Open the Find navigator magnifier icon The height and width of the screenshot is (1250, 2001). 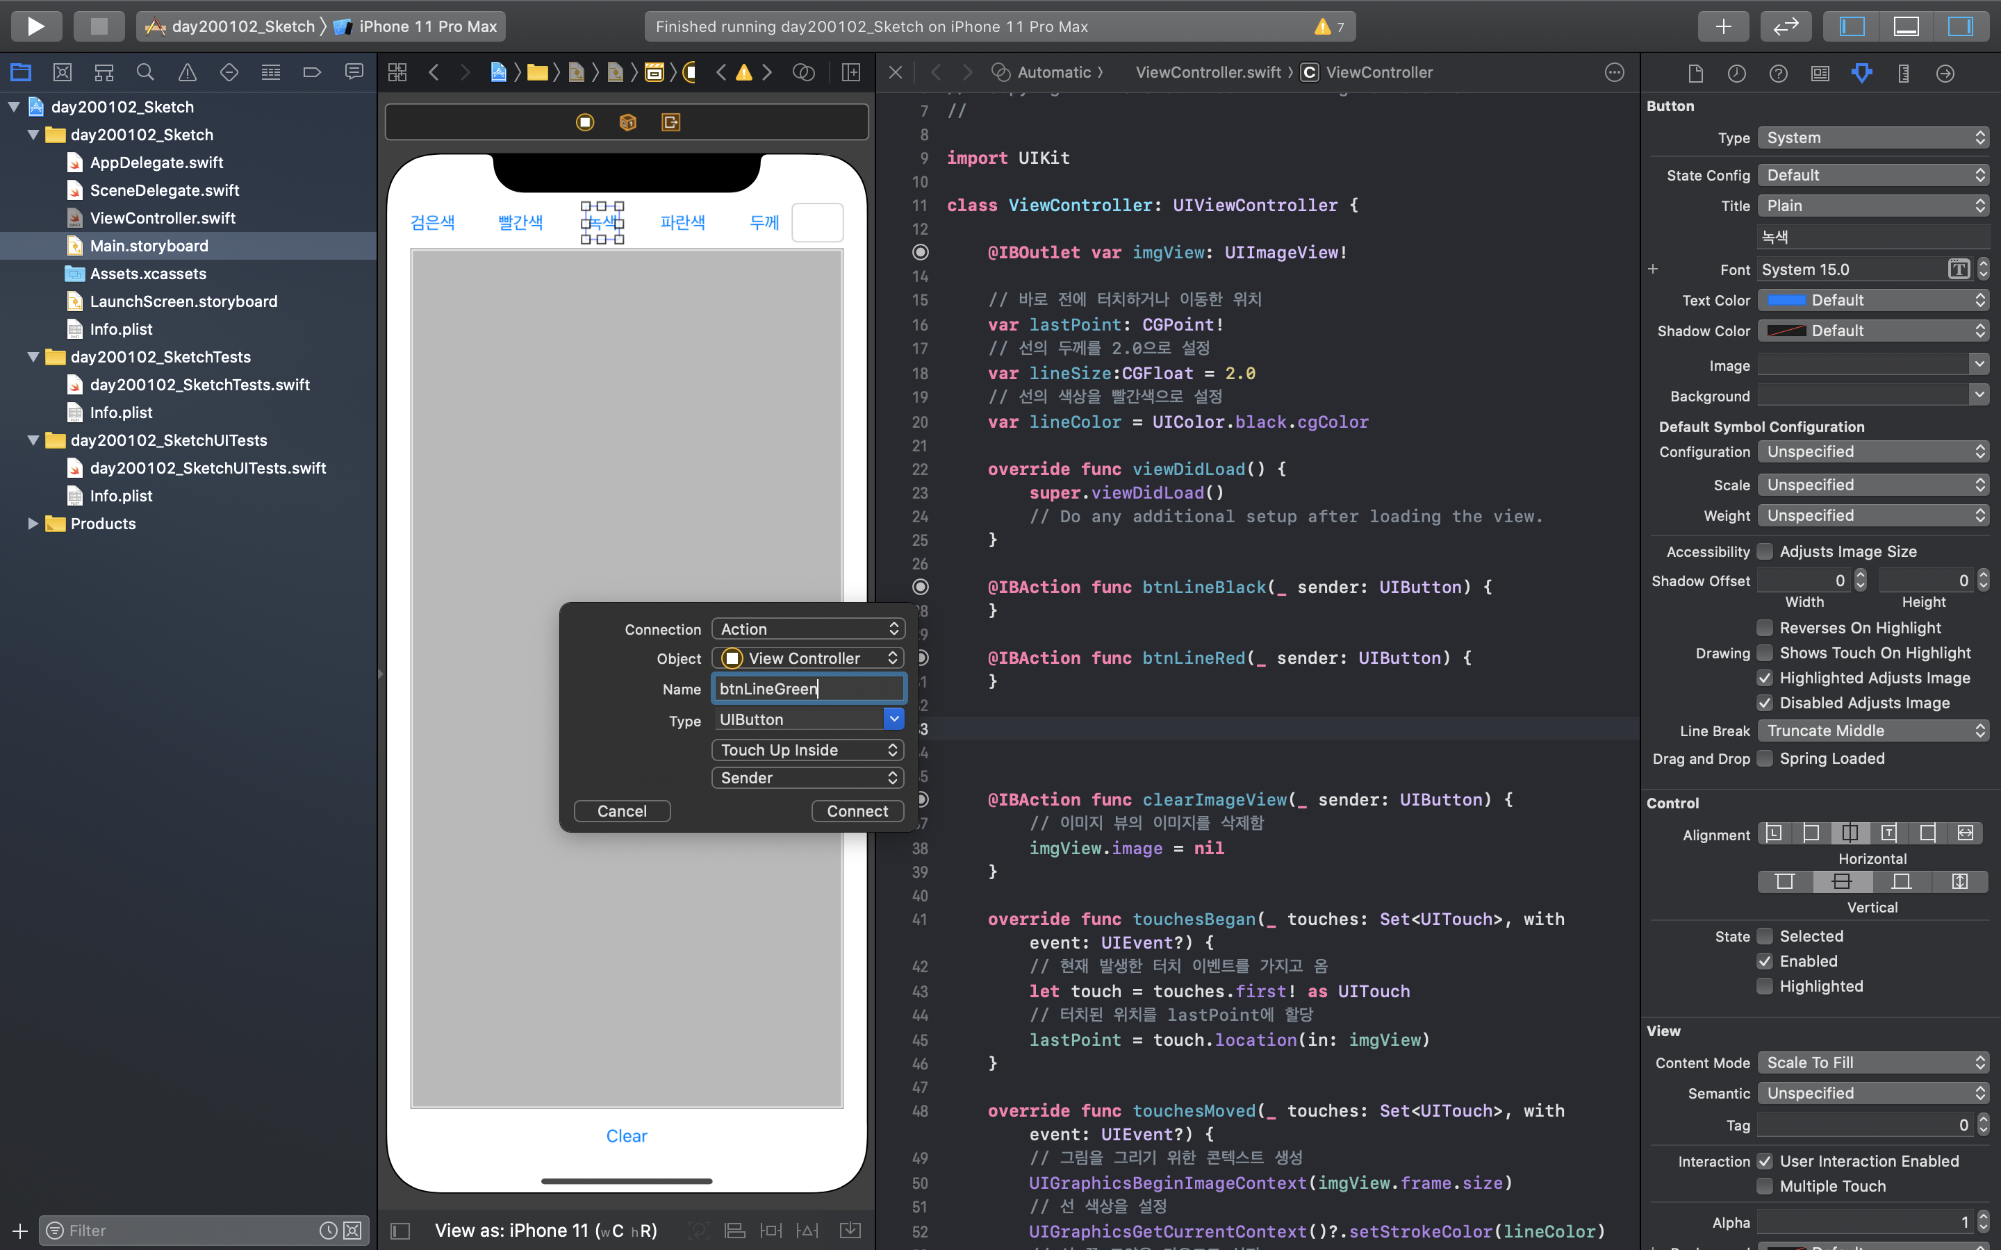pyautogui.click(x=145, y=73)
